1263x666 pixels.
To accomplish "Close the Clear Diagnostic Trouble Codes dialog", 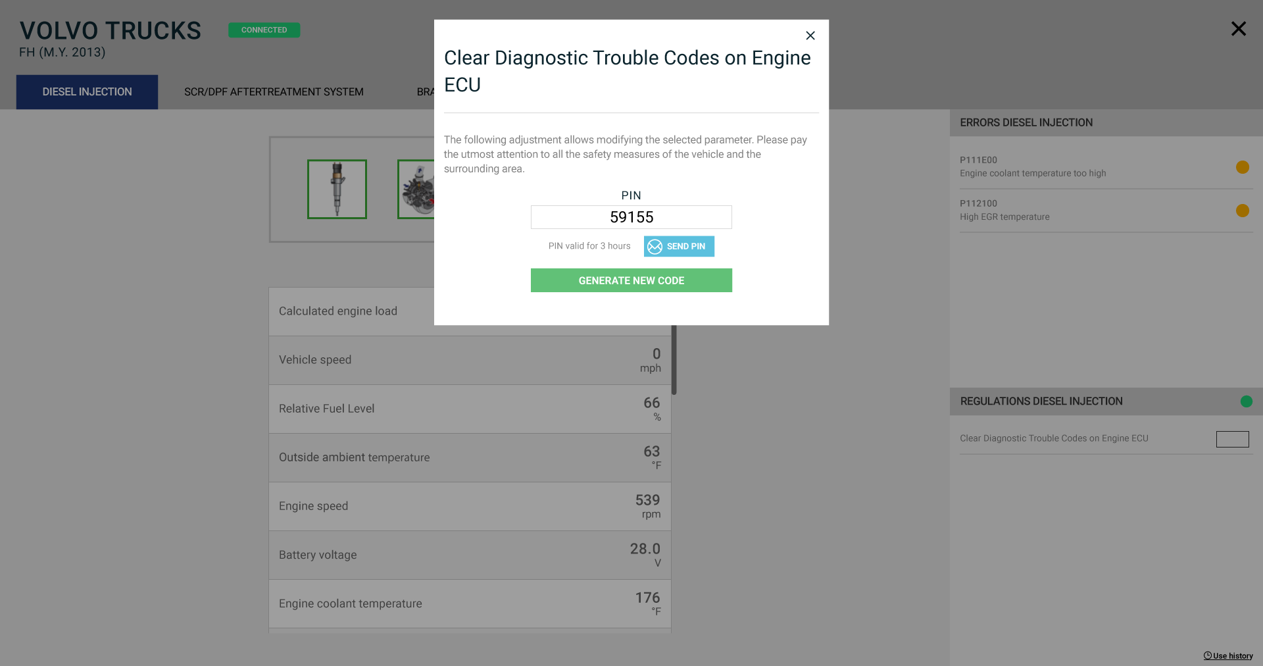I will pos(810,36).
